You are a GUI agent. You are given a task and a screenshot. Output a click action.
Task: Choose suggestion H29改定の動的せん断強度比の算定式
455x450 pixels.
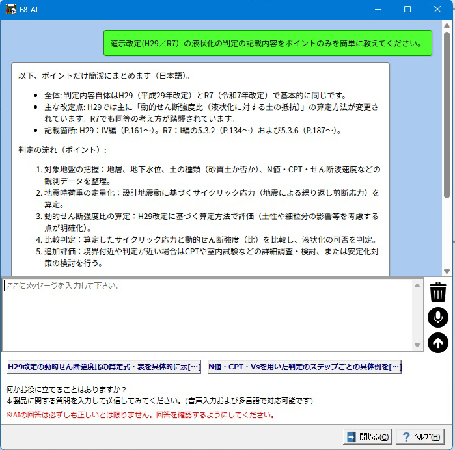click(104, 367)
